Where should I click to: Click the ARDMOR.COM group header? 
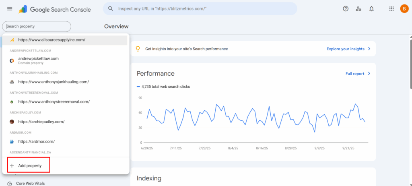(21, 132)
